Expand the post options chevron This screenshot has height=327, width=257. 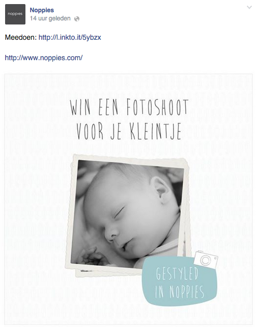pyautogui.click(x=249, y=7)
